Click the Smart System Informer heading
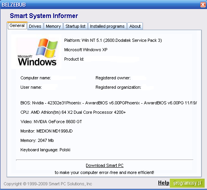This screenshot has height=190, width=207. click(x=44, y=16)
